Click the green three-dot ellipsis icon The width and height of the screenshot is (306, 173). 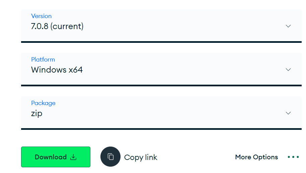point(293,157)
